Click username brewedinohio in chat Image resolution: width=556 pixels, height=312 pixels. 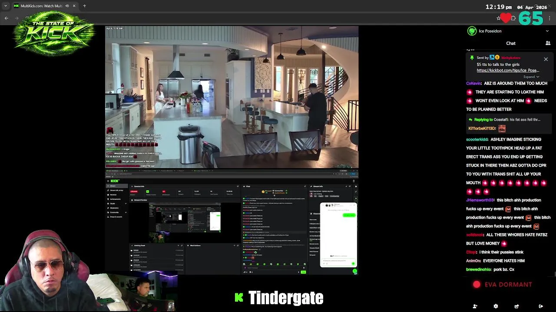tap(478, 270)
